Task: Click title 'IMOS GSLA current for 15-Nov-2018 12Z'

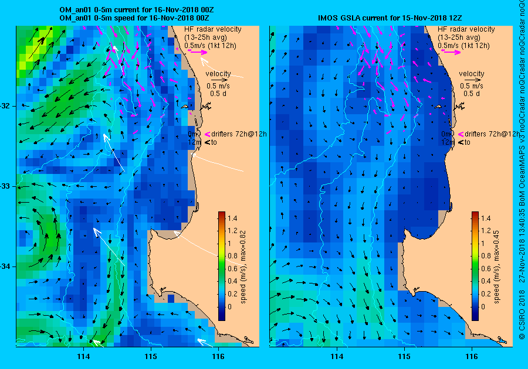Action: [x=390, y=18]
